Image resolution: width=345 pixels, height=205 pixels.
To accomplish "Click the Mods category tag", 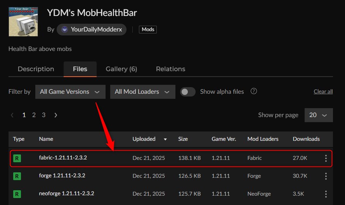I will [148, 30].
